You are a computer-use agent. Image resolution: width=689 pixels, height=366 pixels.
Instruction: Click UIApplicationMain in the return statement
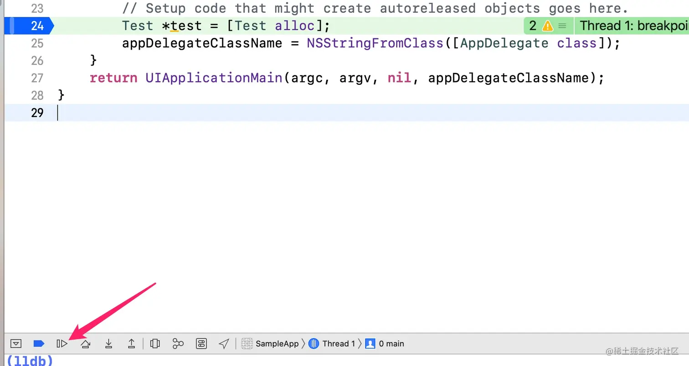(x=214, y=78)
